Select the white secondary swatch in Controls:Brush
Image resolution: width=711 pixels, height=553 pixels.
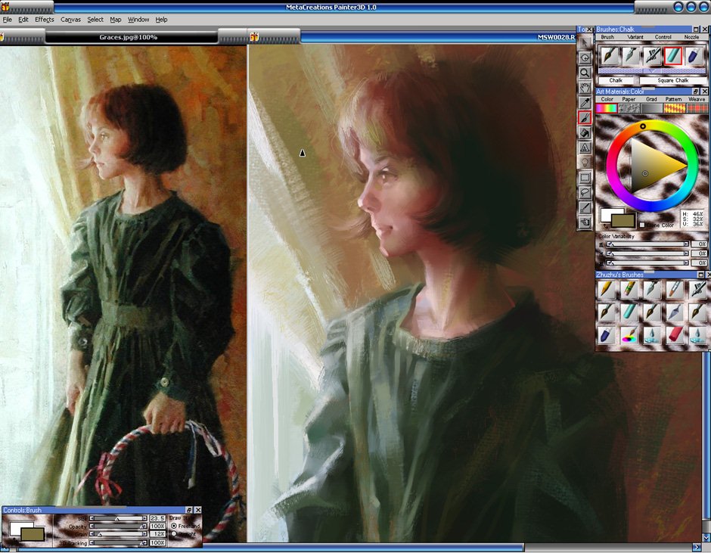tap(16, 528)
